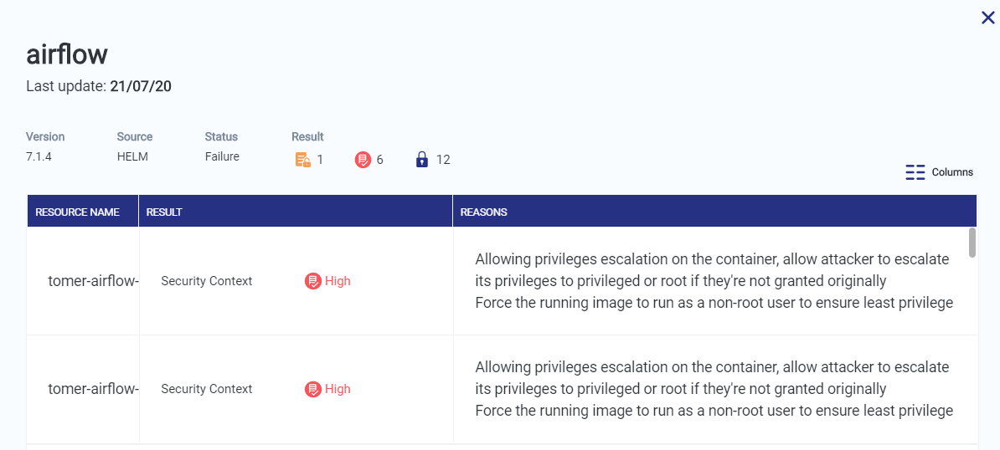1000x450 pixels.
Task: Click the source value HELM
Action: [132, 156]
